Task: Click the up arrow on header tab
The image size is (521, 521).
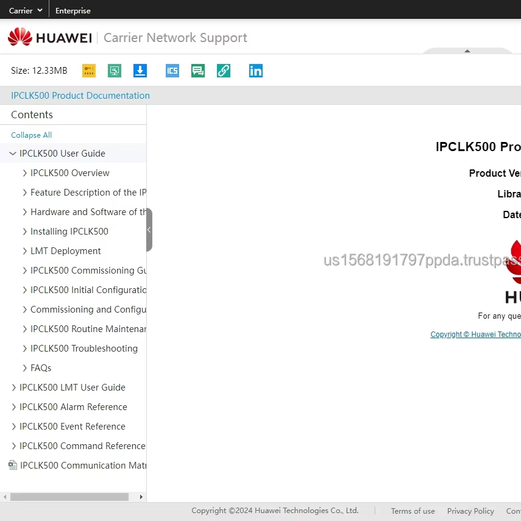Action: point(467,51)
